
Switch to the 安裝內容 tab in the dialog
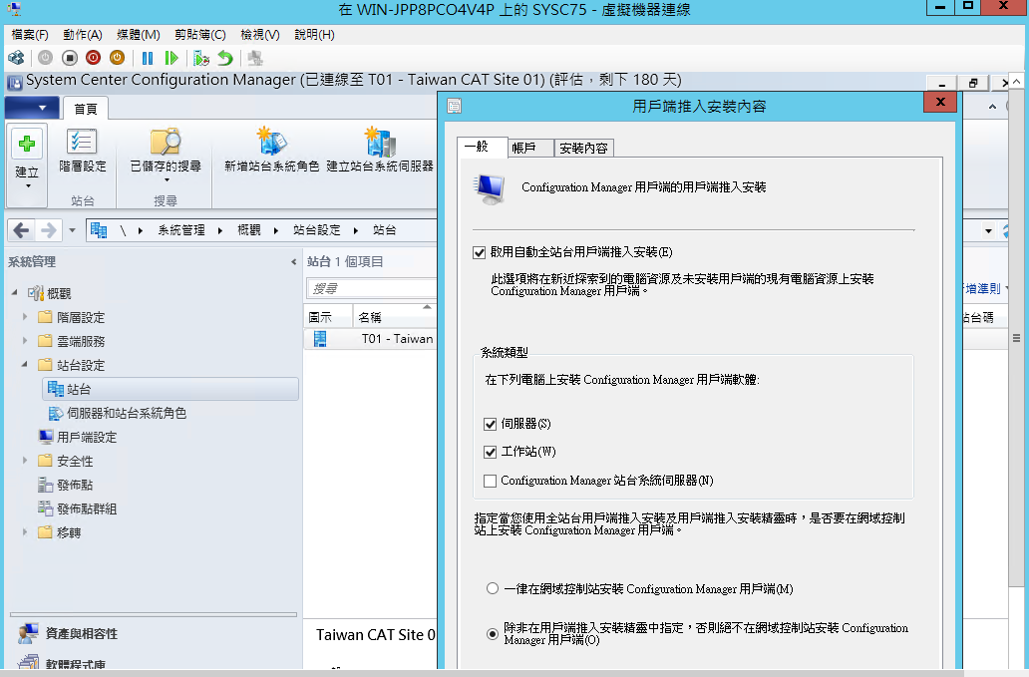(x=583, y=149)
